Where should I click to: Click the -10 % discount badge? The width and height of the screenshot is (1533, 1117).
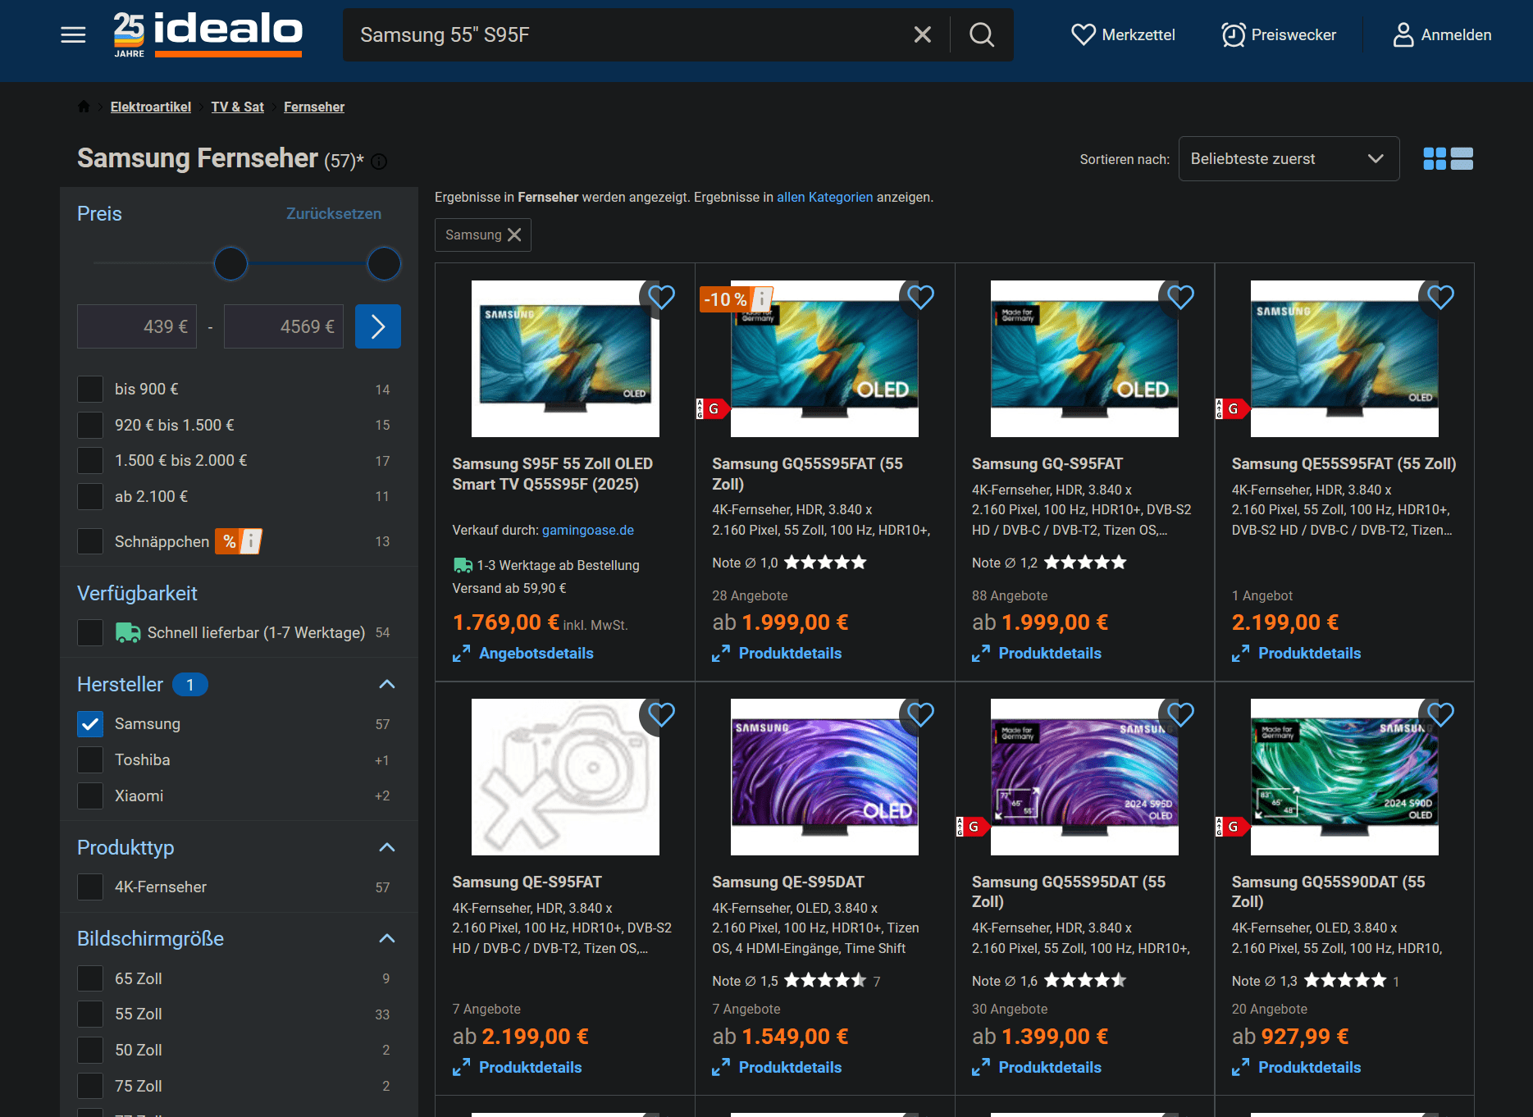coord(736,299)
